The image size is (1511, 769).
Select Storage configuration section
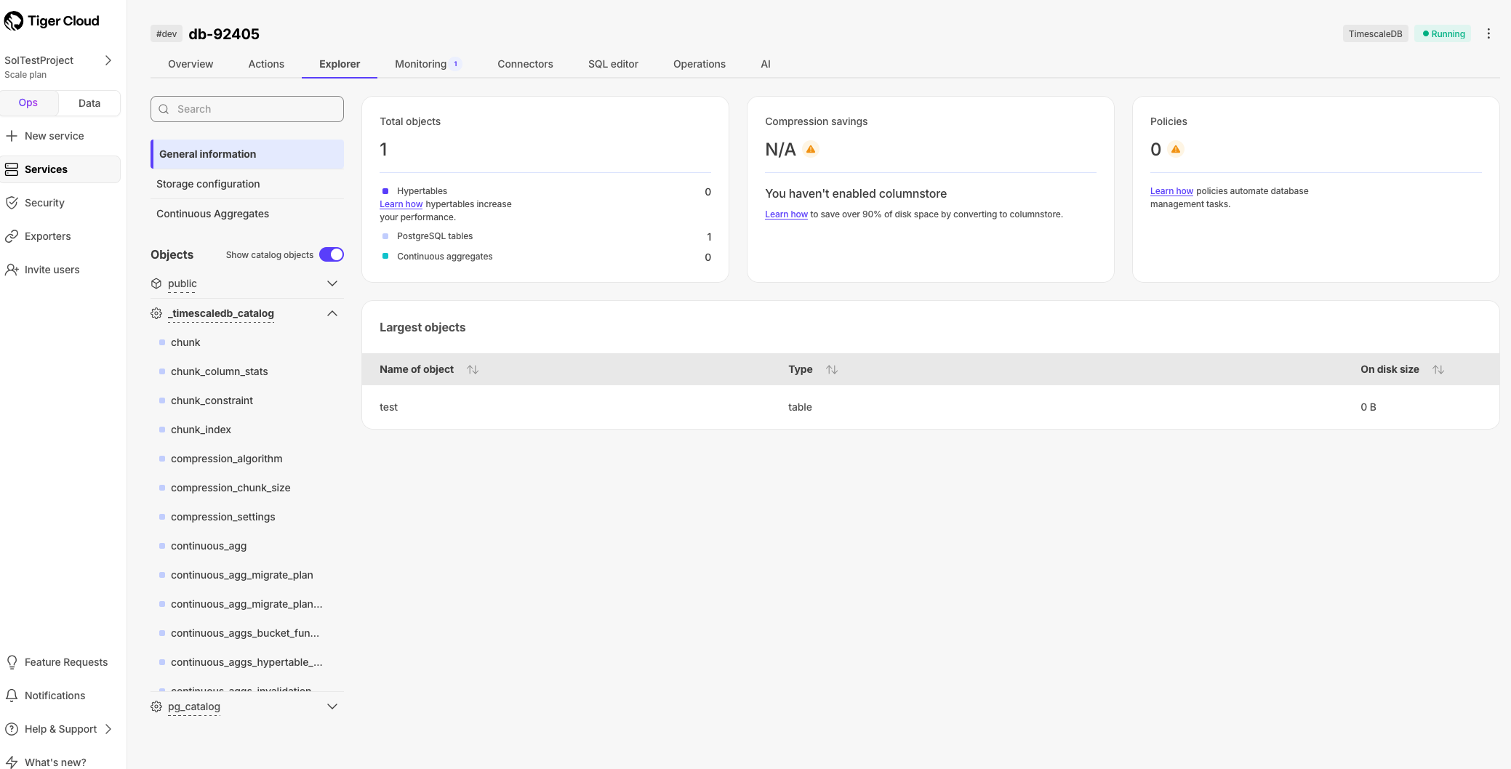click(247, 184)
